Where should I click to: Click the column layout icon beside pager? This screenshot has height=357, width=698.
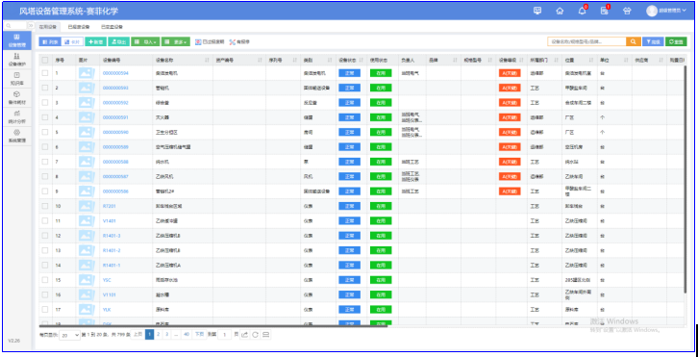pyautogui.click(x=265, y=334)
